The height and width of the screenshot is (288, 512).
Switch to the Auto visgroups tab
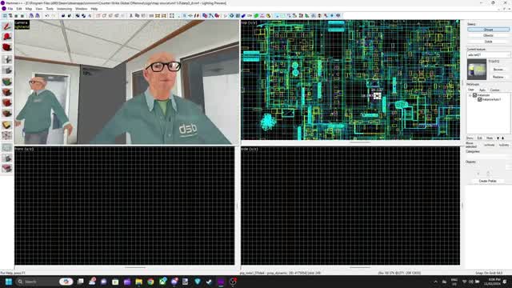click(x=482, y=90)
